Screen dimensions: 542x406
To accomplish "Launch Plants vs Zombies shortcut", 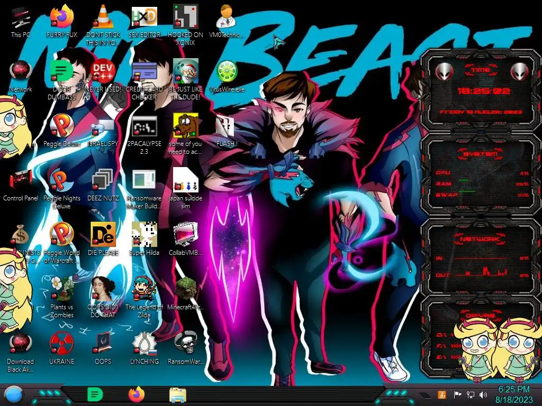I will (61, 297).
